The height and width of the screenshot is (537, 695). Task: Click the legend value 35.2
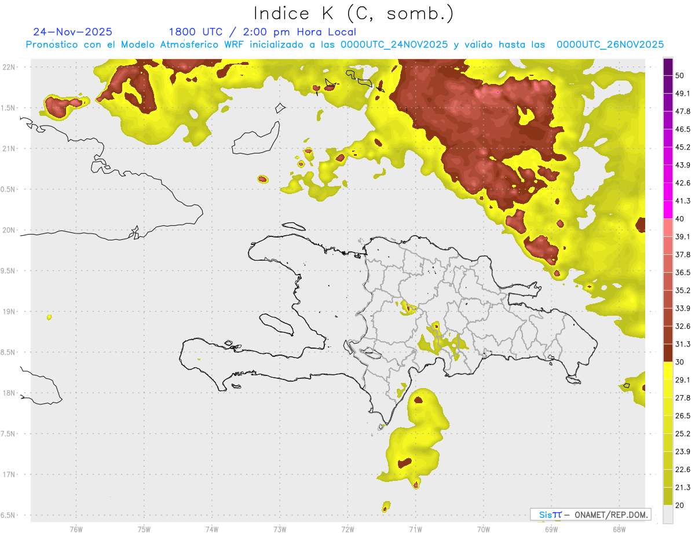click(x=683, y=290)
